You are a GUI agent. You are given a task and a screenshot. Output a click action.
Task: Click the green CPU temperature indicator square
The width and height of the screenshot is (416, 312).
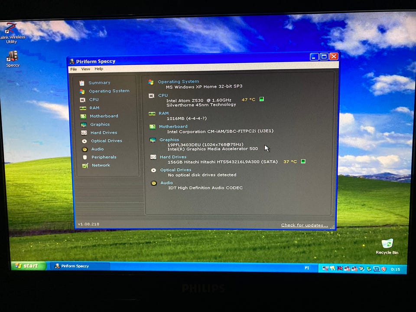tap(261, 99)
